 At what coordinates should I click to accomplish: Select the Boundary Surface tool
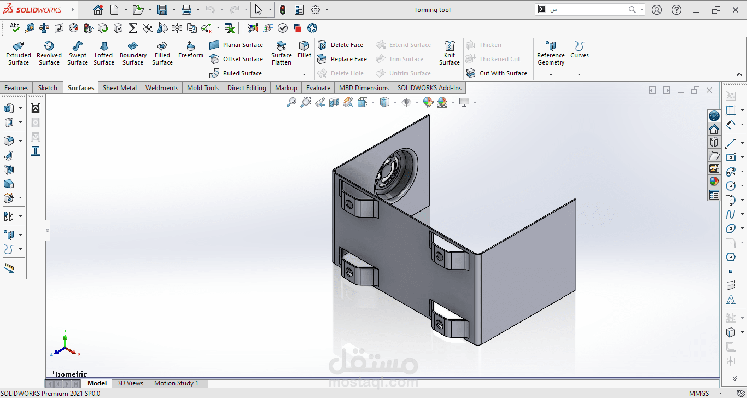(x=133, y=53)
